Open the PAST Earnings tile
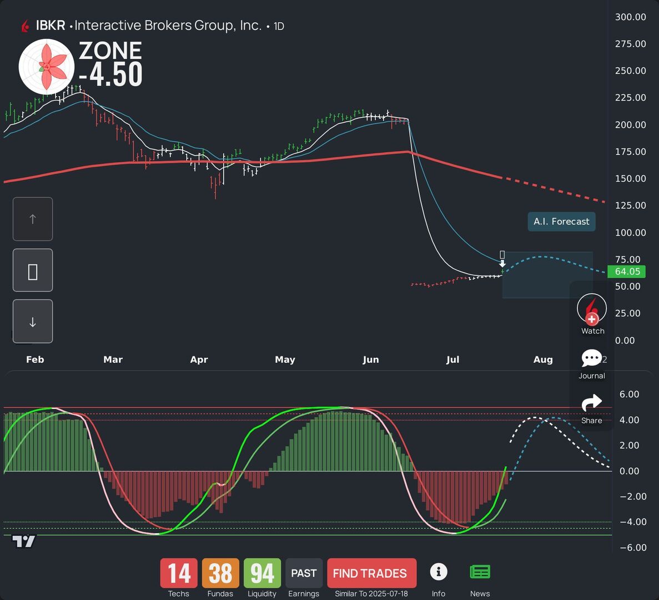The width and height of the screenshot is (659, 600). click(304, 573)
